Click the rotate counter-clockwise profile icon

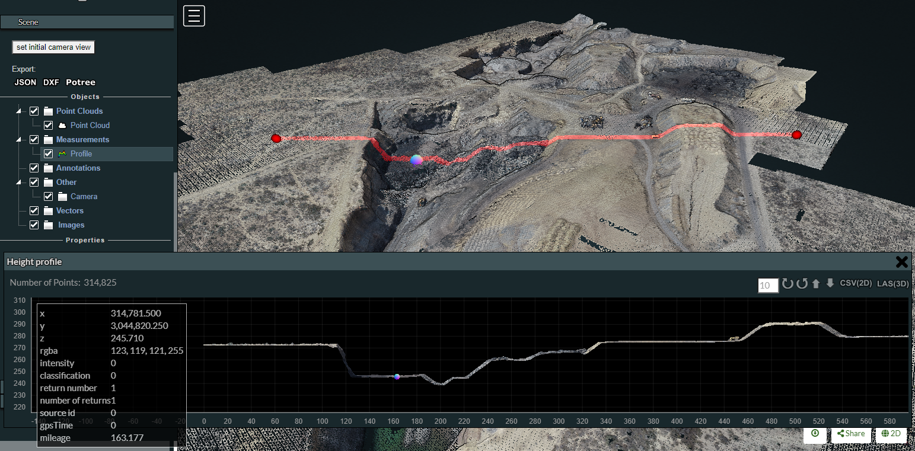coord(802,284)
